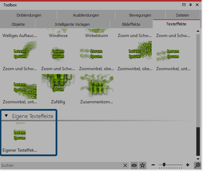Decrease thumbnail size with minus button

pyautogui.click(x=153, y=165)
